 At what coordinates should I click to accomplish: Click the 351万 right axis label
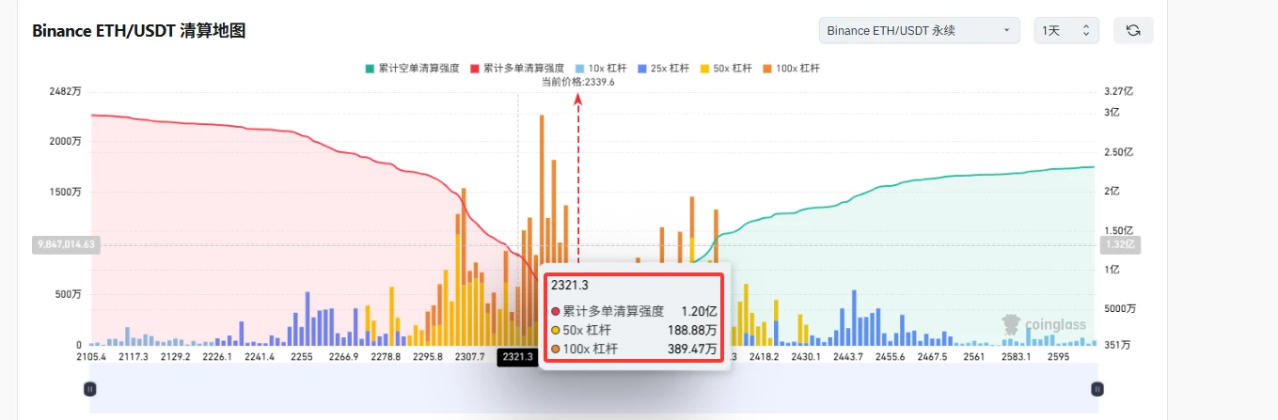(1118, 345)
